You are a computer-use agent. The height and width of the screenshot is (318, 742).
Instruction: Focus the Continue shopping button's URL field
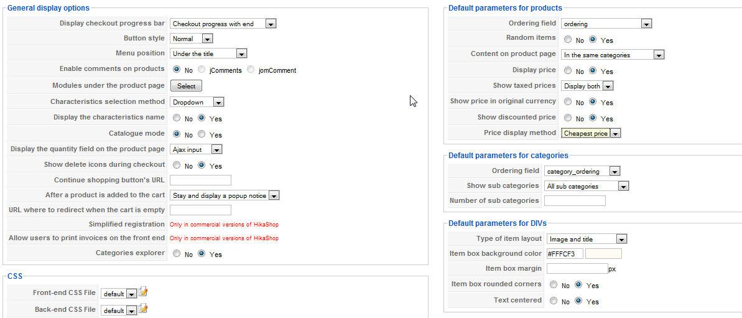point(200,180)
